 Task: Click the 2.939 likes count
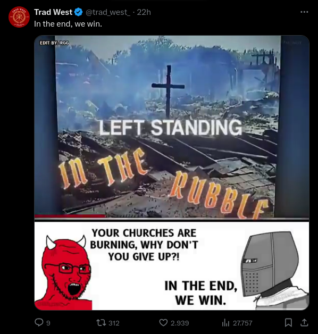point(180,323)
